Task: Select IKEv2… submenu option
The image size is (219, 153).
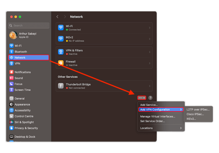Action: coord(198,119)
